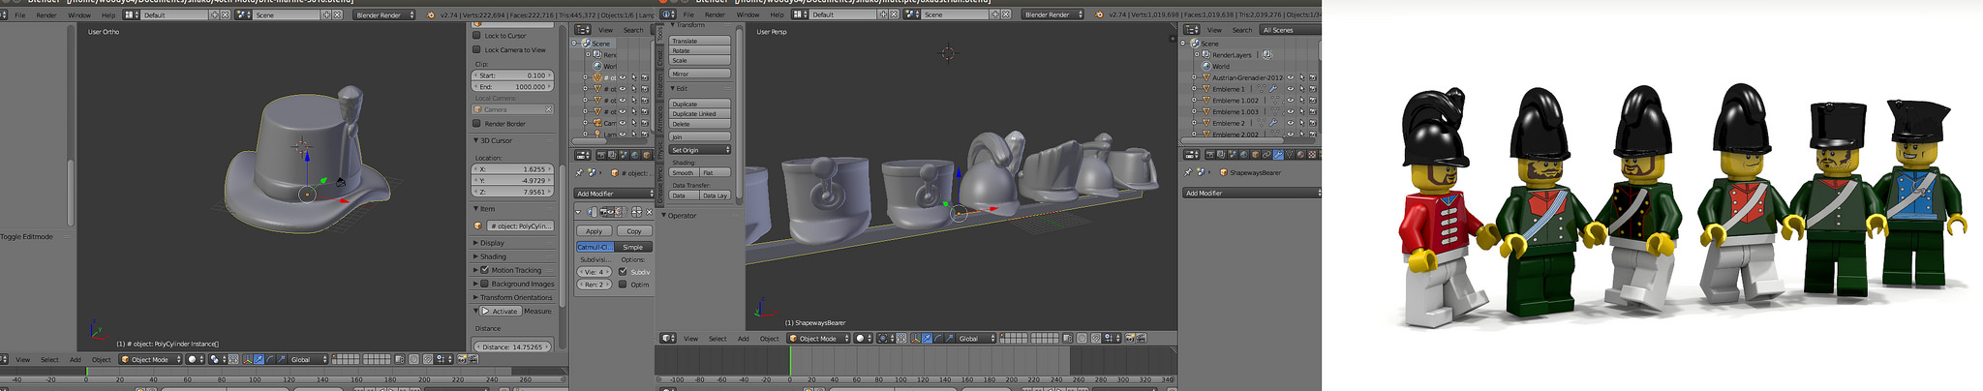Click the Delete button in tool shelf
This screenshot has width=1983, height=391.
(x=700, y=124)
